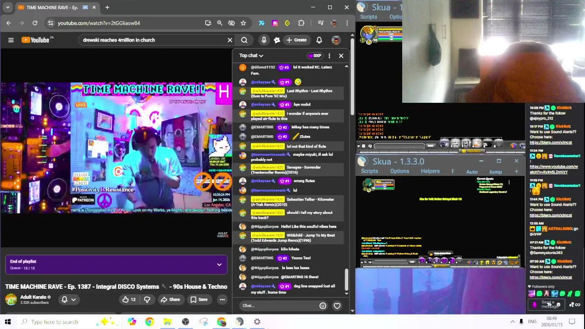Screen dimensions: 585x329
Task: Open the notification bell dropdown for Adult Karate
Action: [69, 299]
